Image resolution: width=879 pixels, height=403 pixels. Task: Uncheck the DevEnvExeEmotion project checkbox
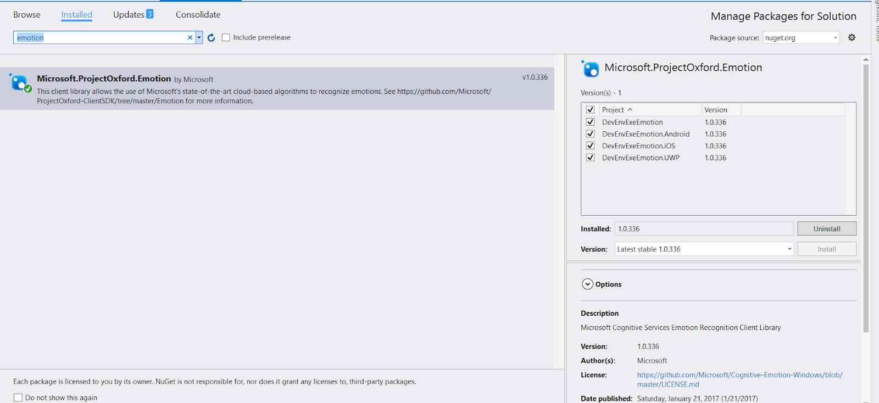pyautogui.click(x=590, y=122)
